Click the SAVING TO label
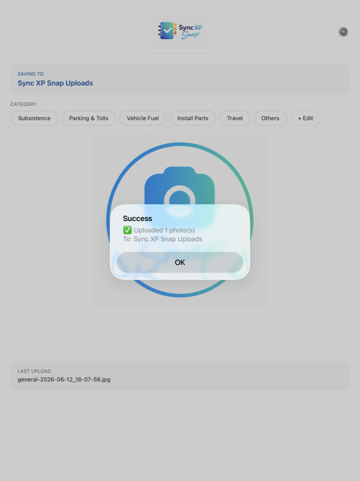This screenshot has width=360, height=481. click(x=30, y=74)
